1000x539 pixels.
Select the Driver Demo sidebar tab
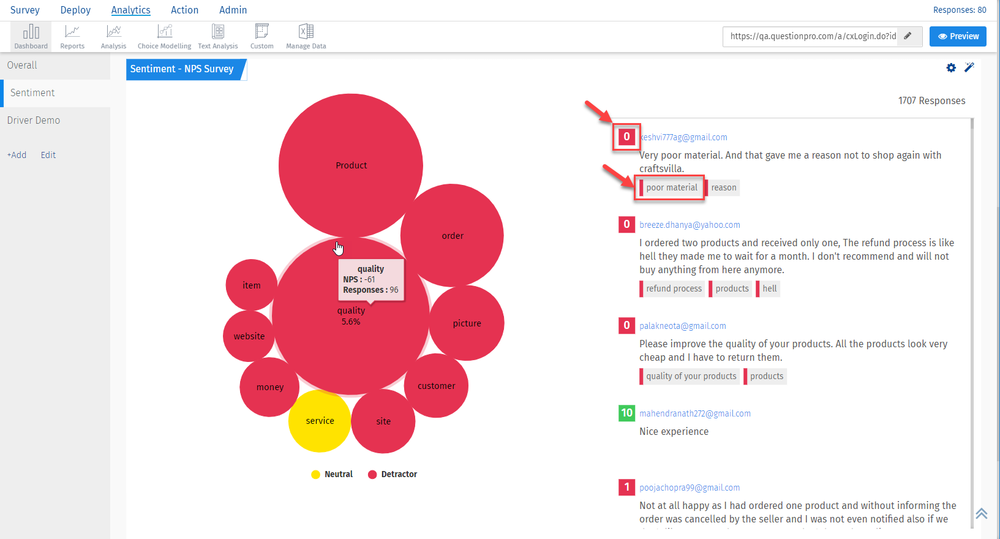coord(55,121)
